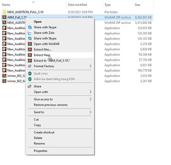This screenshot has height=165, width=171.
Task: Click the winrar_602_32 installer file icon
Action: coord(4,76)
